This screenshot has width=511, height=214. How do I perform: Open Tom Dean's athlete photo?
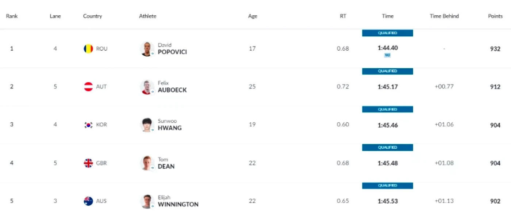click(147, 163)
